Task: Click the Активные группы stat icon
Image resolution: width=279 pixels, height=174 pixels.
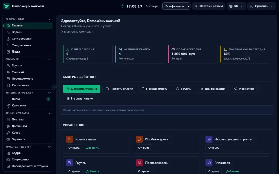Action: [120, 49]
